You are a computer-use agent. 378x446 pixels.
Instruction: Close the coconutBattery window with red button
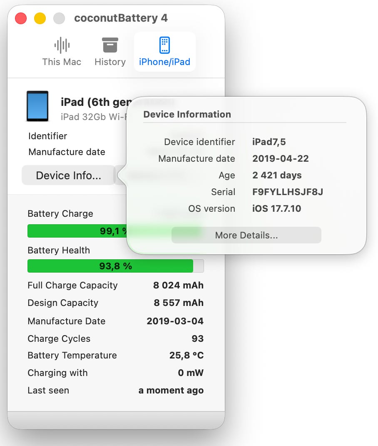pyautogui.click(x=21, y=18)
